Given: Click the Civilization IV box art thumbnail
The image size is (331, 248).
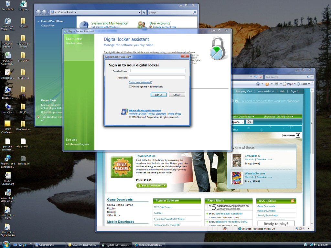Looking at the screenshot, I should (237, 160).
